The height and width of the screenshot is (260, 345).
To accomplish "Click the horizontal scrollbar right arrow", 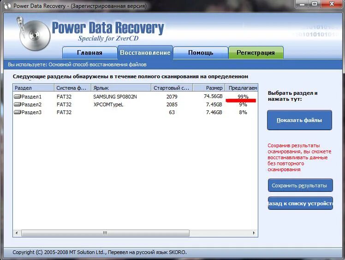I will pyautogui.click(x=254, y=233).
